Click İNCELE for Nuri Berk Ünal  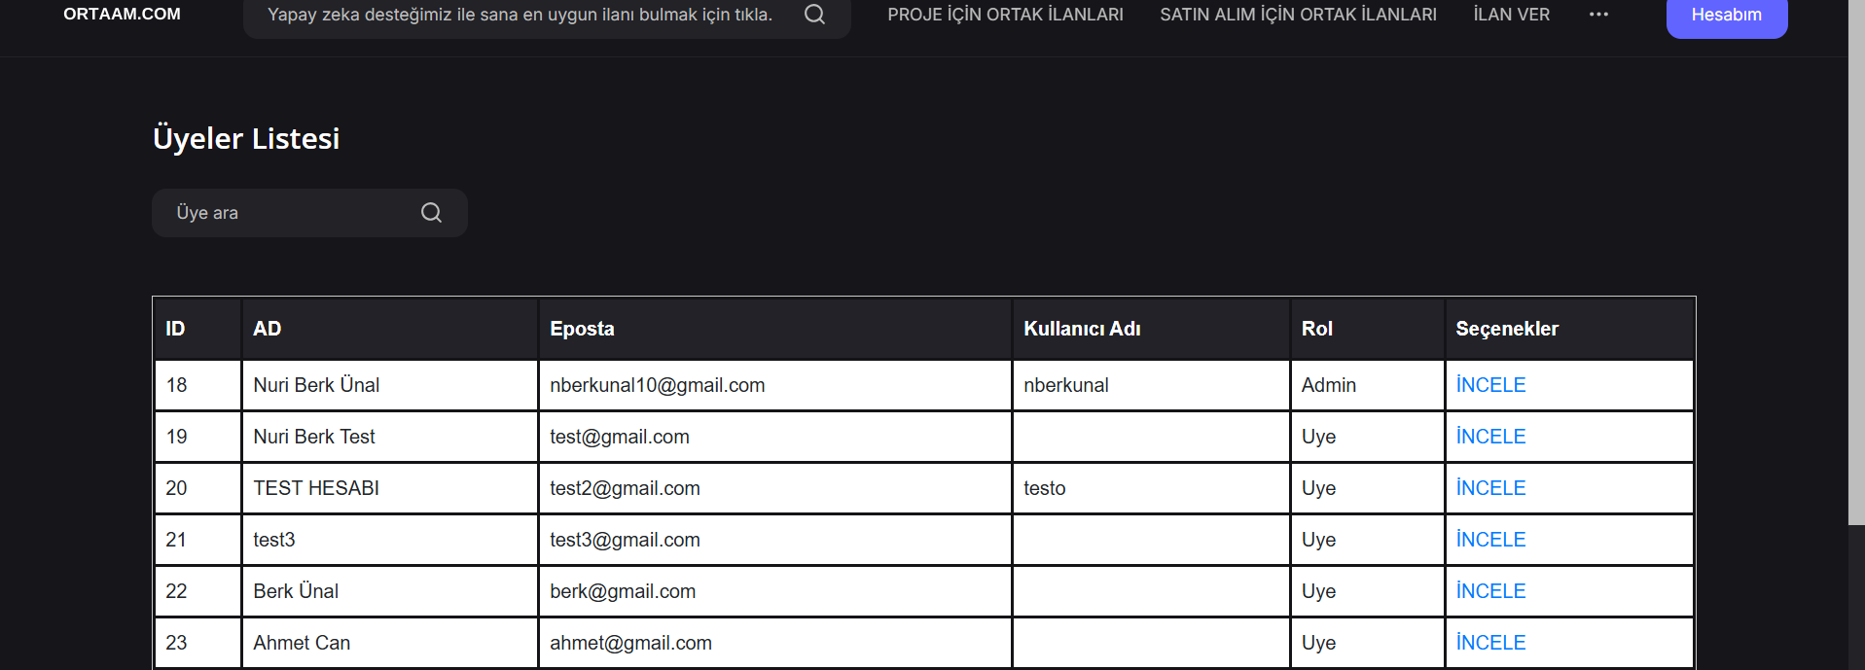1490,385
